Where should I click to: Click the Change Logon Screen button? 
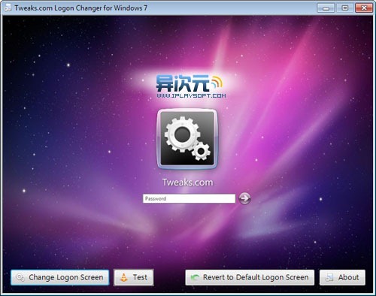[59, 277]
